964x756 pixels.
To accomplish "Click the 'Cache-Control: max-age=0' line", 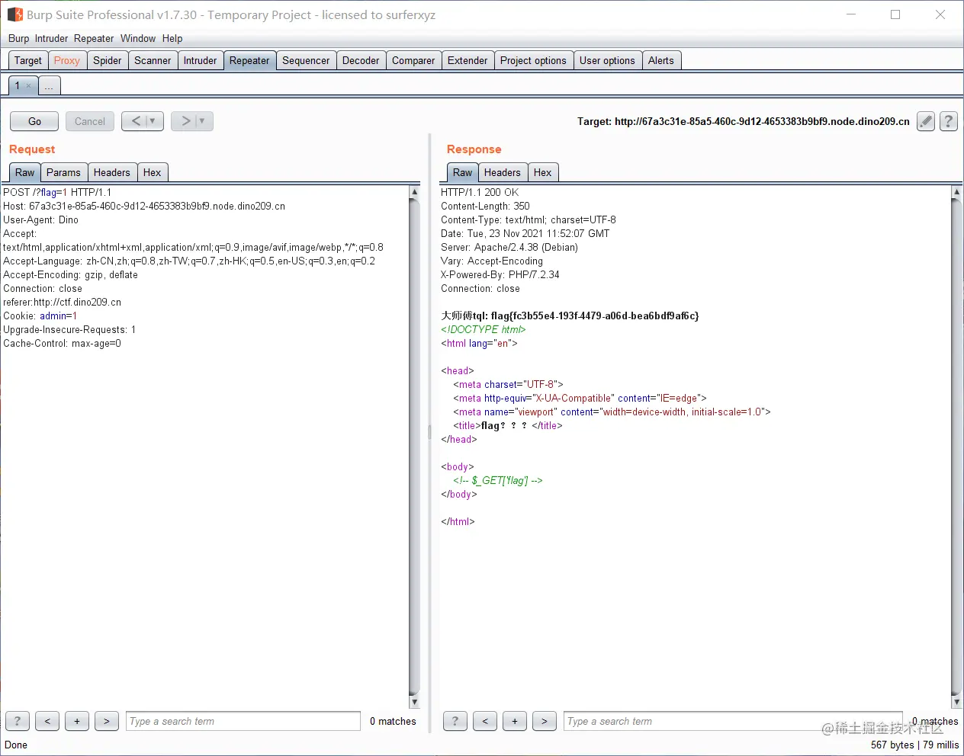I will tap(63, 343).
